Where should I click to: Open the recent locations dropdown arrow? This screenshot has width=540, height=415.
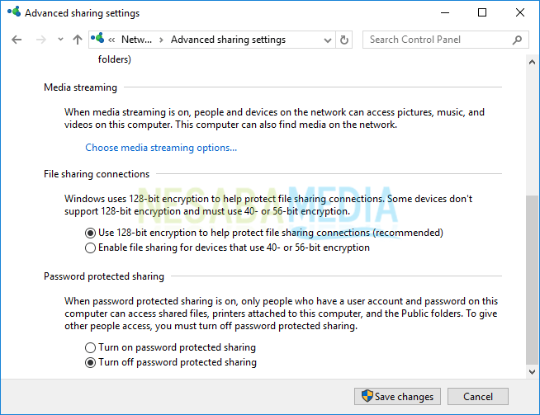[x=60, y=40]
